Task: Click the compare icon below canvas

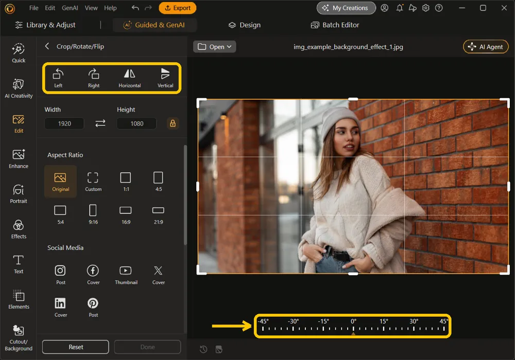Action: pos(219,350)
